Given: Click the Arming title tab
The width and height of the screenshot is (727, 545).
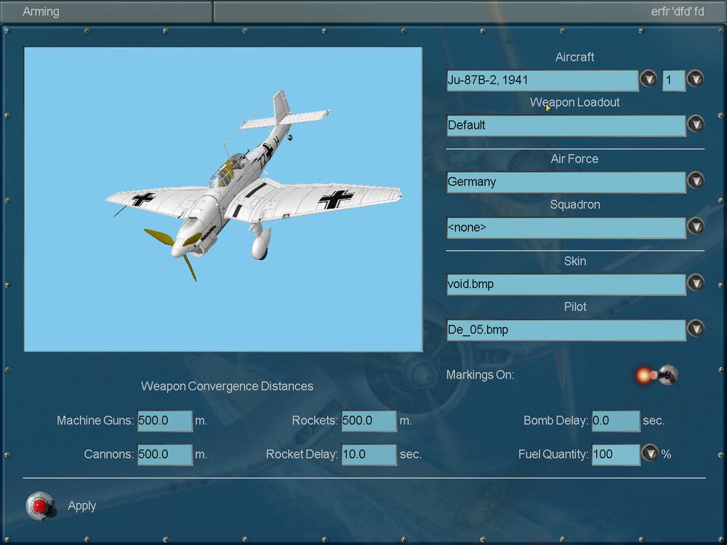Looking at the screenshot, I should click(x=106, y=12).
